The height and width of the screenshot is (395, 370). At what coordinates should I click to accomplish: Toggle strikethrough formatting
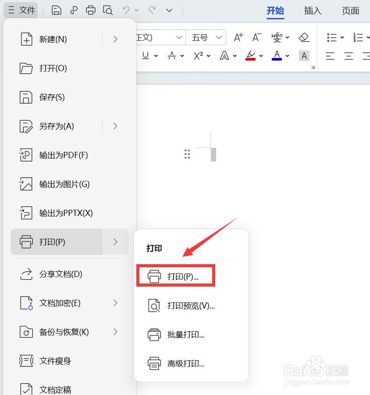coord(172,56)
